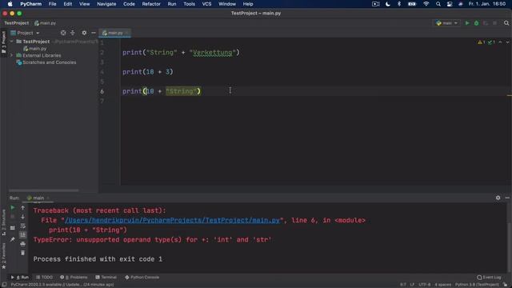Toggle tool window bars icon bottom-left
Image resolution: width=512 pixels, height=288 pixels.
coord(4,285)
